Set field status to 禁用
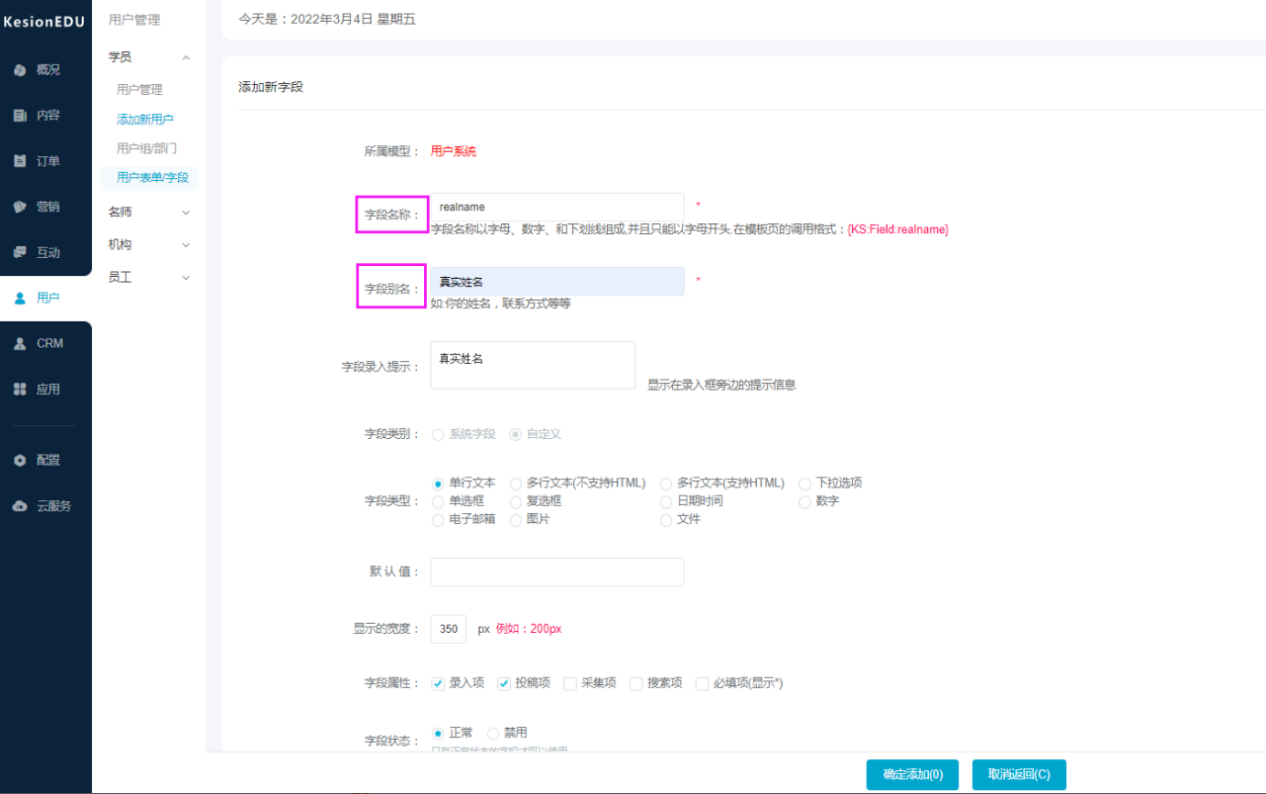 (x=493, y=734)
